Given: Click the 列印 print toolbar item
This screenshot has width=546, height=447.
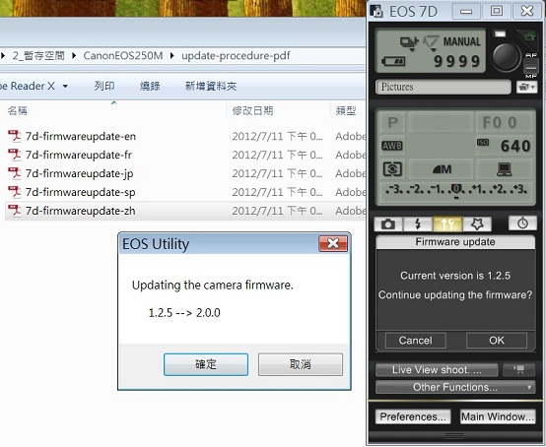Looking at the screenshot, I should tap(104, 86).
